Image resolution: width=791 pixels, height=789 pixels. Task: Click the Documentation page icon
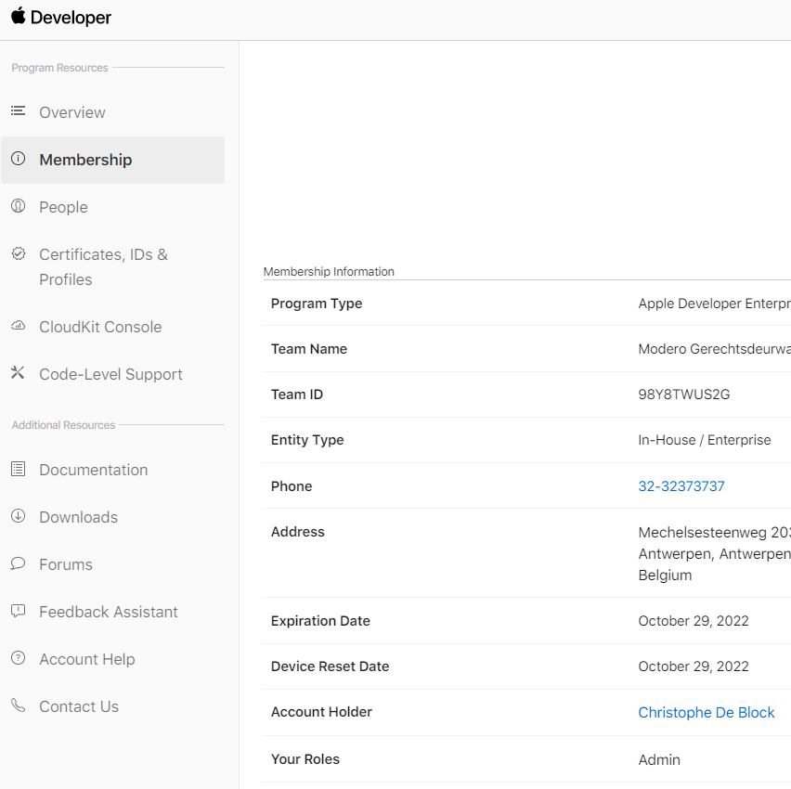point(19,469)
